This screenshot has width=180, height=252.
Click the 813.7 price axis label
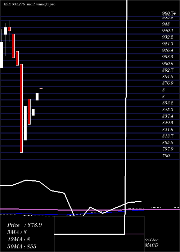point(168,136)
